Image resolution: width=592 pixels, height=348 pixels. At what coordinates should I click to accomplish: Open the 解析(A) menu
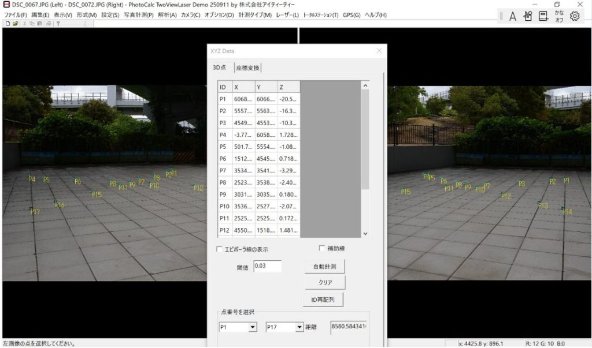click(x=167, y=15)
